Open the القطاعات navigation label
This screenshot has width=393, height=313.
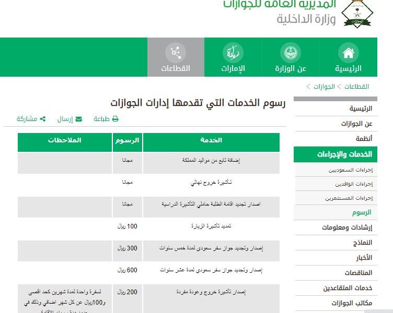pyautogui.click(x=176, y=68)
